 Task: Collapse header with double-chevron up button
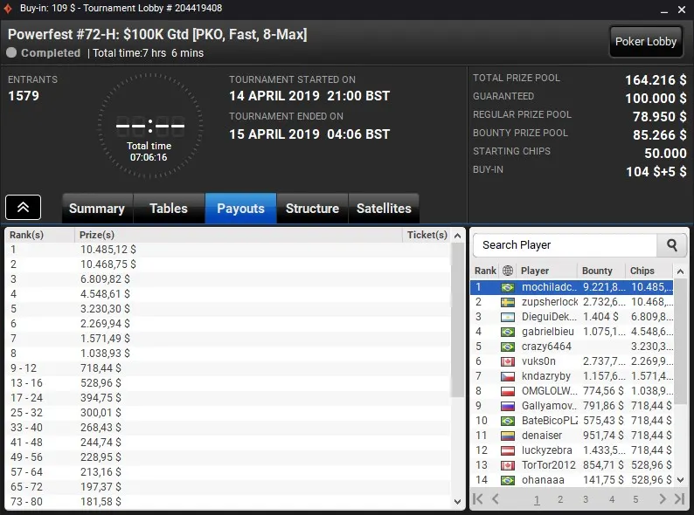pyautogui.click(x=23, y=207)
